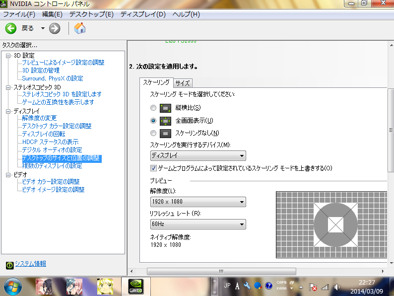Open the スケーリングを実行するデバイス dropdown

(198, 156)
